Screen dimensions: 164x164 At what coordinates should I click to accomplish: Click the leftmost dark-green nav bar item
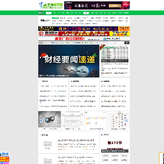tap(41, 13)
